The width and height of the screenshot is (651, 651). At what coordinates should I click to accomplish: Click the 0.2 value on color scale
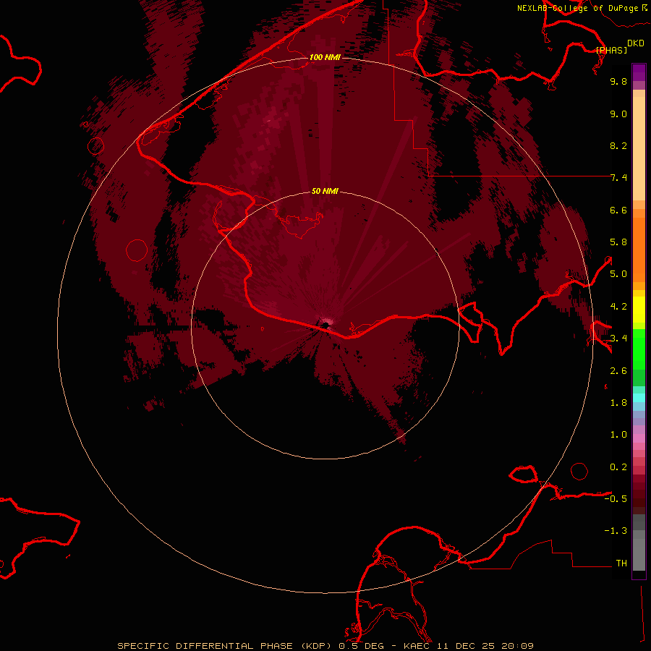pyautogui.click(x=618, y=467)
